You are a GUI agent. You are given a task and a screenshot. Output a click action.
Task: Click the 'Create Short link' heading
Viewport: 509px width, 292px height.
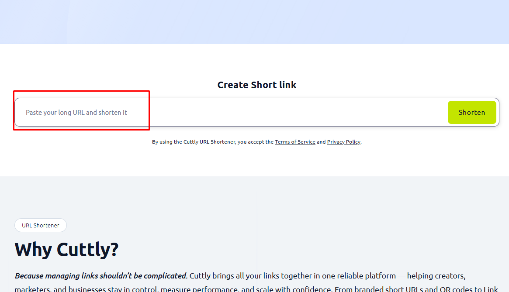pos(257,85)
